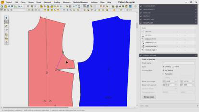The height and width of the screenshot is (112, 199).
Task: Select the XY grading radio button
Action: (x=164, y=70)
